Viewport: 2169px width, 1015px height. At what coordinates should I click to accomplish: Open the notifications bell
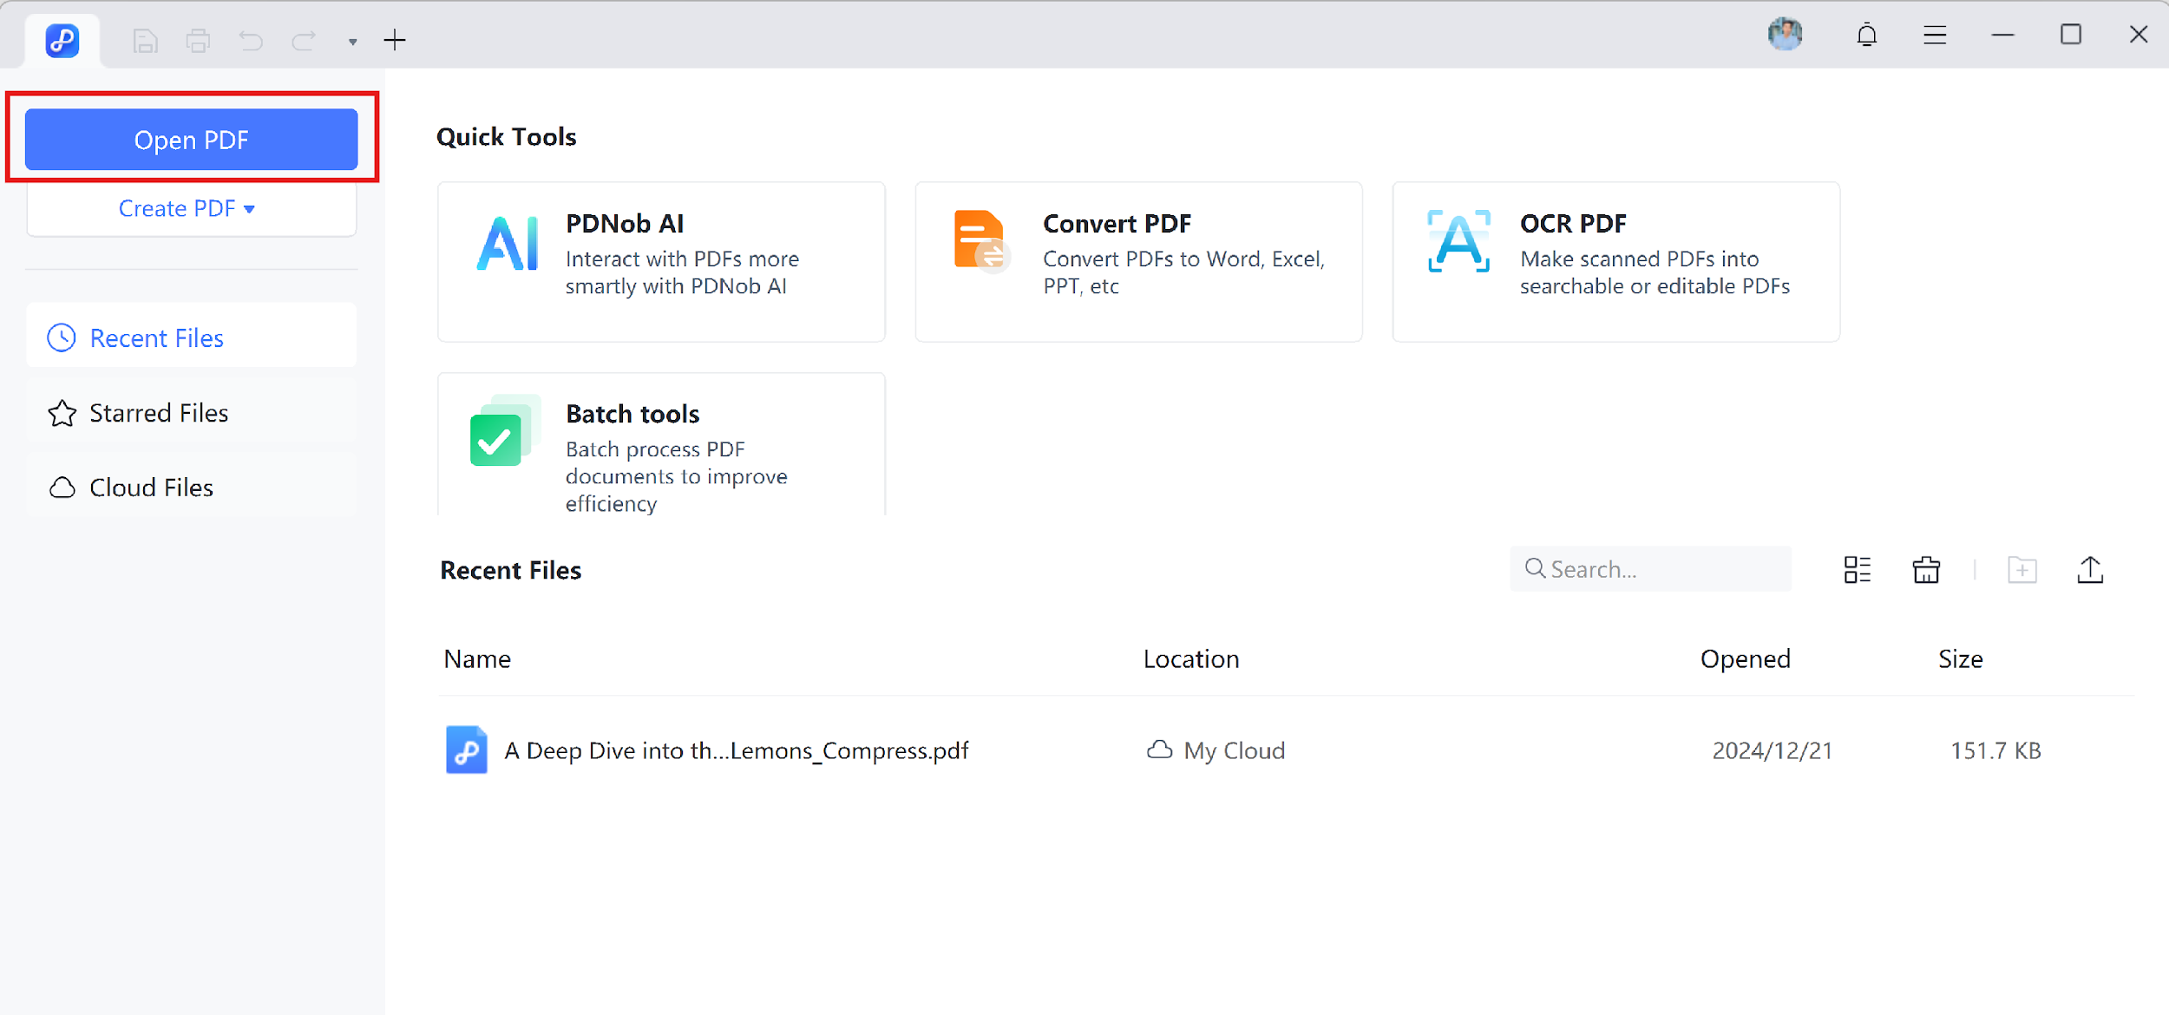click(x=1867, y=35)
